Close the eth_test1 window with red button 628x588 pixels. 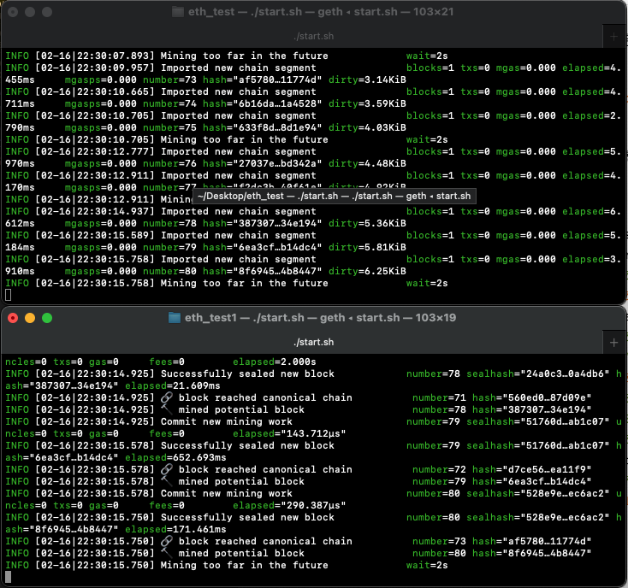tap(13, 318)
